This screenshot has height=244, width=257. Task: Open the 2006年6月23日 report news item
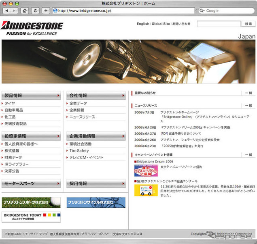(182, 146)
